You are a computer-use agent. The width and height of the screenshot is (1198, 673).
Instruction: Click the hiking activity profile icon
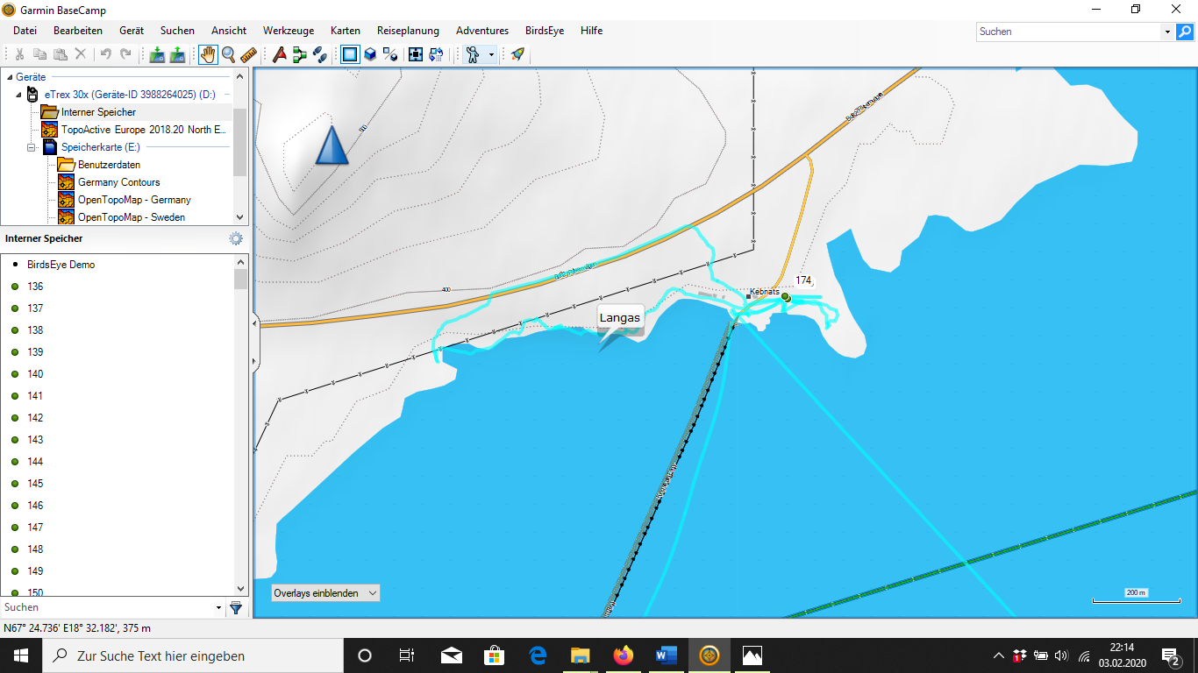pos(474,54)
